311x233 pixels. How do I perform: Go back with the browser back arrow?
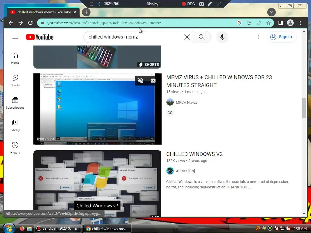coord(11,23)
